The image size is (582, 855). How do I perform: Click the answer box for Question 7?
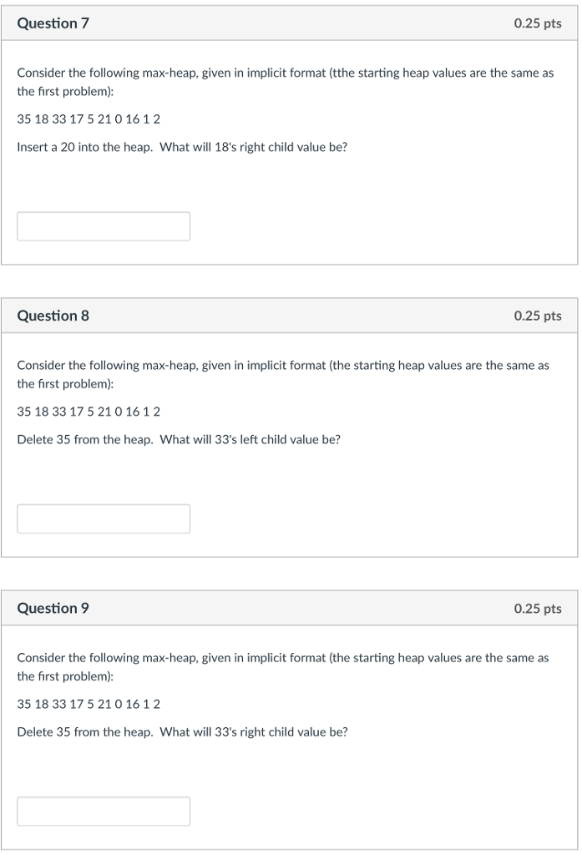click(x=103, y=225)
